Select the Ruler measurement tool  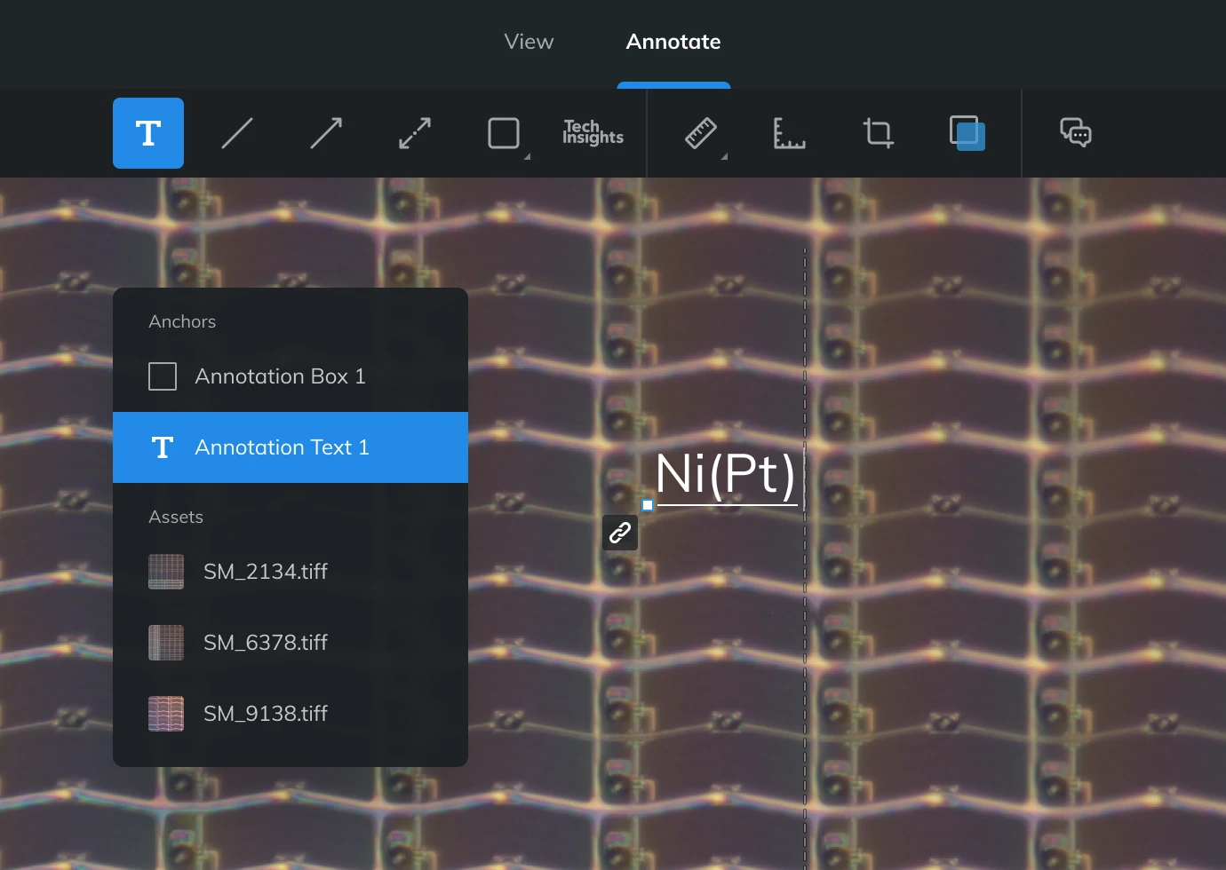point(700,133)
